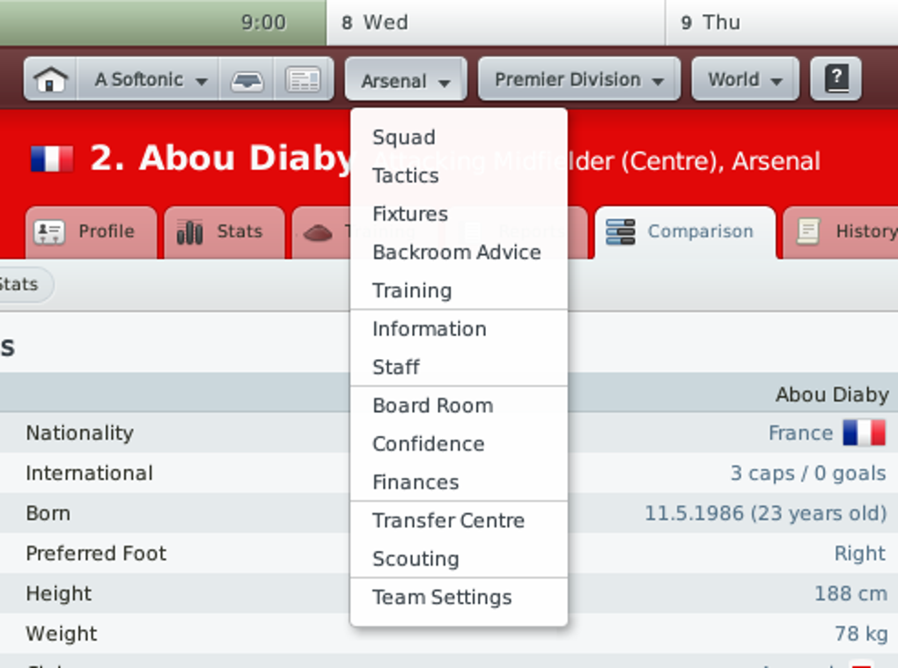
Task: Click the help book icon
Action: tap(835, 80)
